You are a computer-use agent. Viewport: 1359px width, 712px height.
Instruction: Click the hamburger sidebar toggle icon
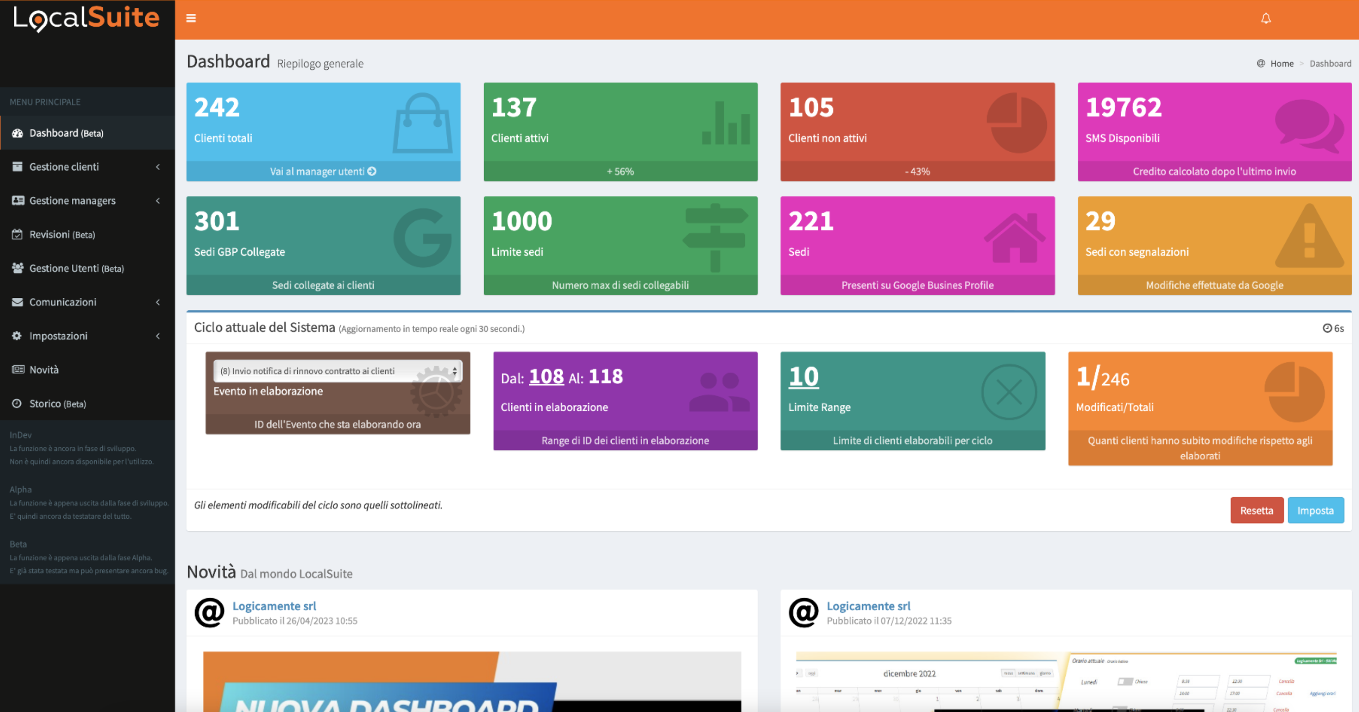click(x=191, y=18)
